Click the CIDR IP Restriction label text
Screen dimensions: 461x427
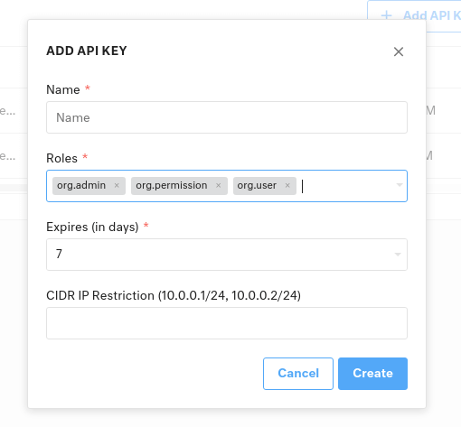coord(174,295)
